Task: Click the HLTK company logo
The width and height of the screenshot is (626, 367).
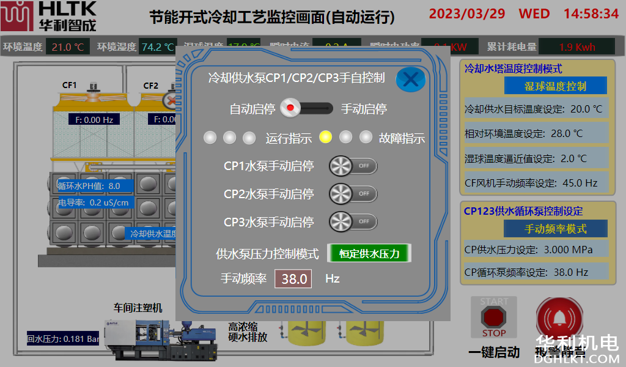Action: coord(49,17)
